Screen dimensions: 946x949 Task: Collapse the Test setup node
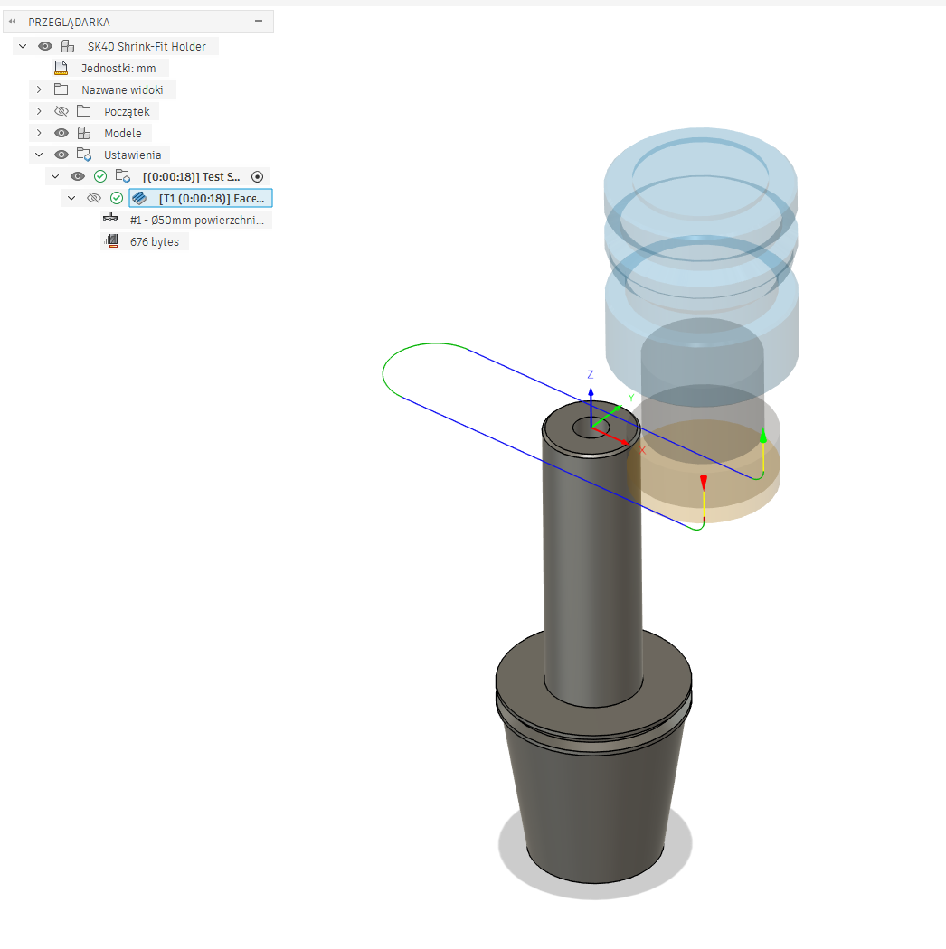tap(56, 177)
